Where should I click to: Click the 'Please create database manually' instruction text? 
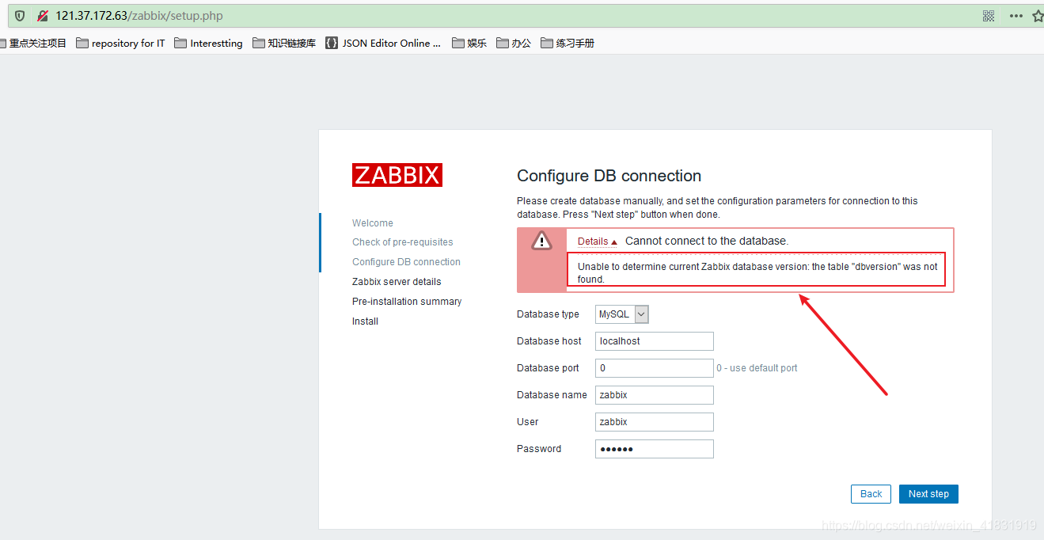click(x=717, y=207)
